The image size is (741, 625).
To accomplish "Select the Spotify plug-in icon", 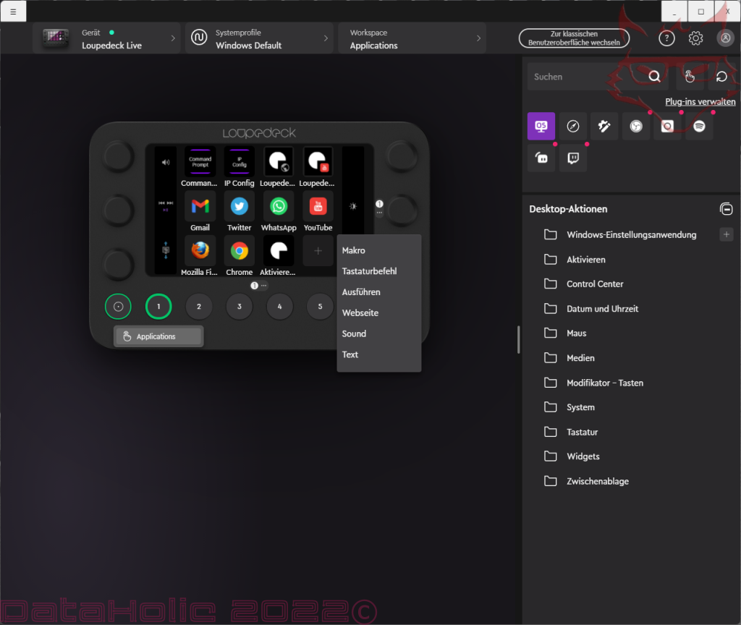I will click(x=699, y=126).
